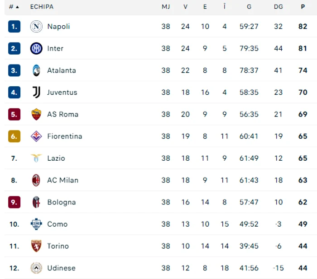Open the Bologna team name link
Screen dimensions: 317x279
point(62,202)
